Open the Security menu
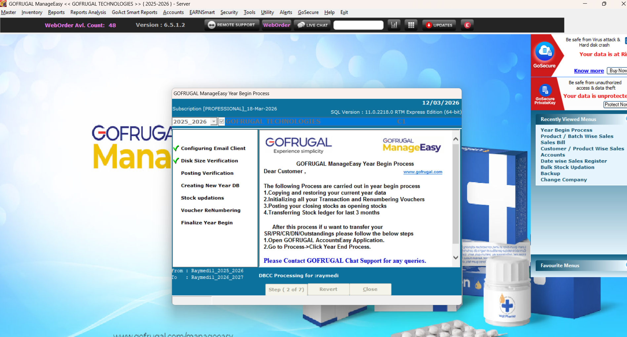 point(229,12)
